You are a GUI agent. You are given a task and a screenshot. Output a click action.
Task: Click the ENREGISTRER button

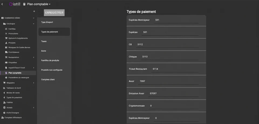(x=54, y=13)
